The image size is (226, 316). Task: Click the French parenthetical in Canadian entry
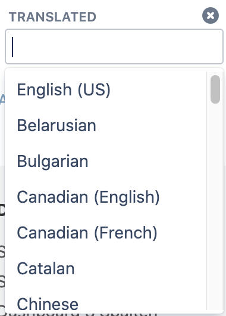(125, 233)
